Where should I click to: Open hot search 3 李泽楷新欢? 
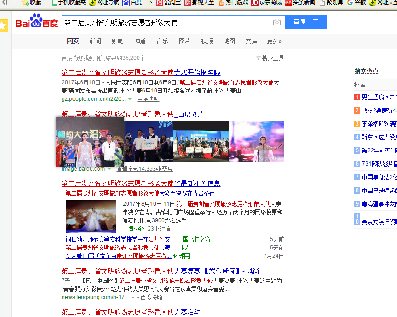(x=379, y=124)
